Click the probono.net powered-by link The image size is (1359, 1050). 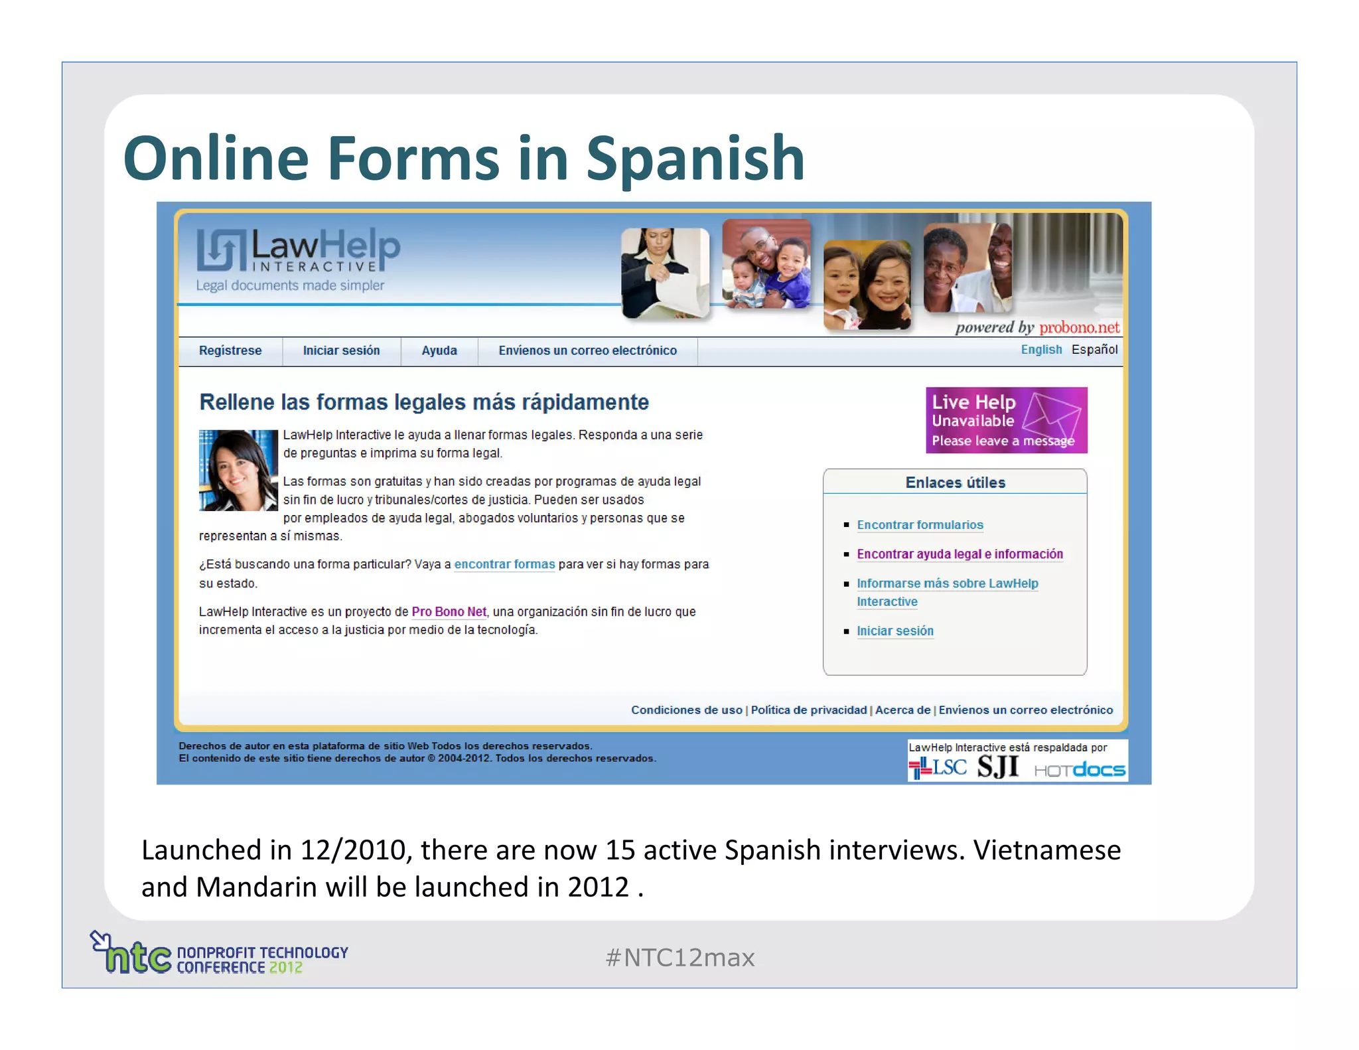1079,327
